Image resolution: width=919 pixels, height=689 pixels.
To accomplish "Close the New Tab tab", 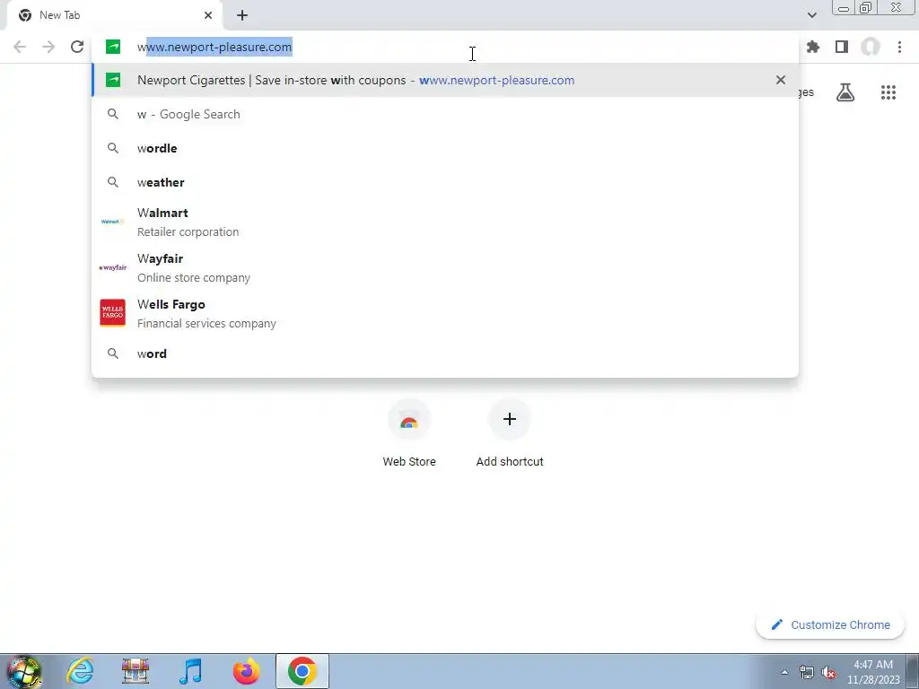I will (208, 15).
